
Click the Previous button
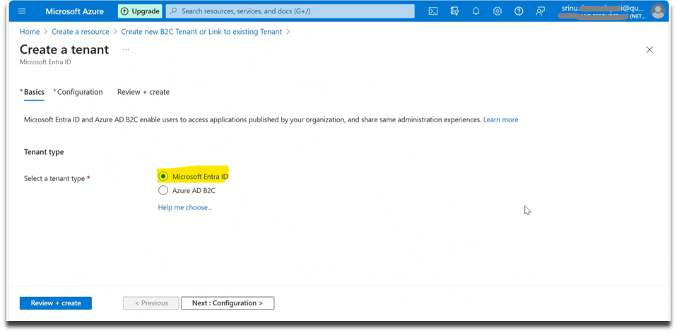click(151, 303)
